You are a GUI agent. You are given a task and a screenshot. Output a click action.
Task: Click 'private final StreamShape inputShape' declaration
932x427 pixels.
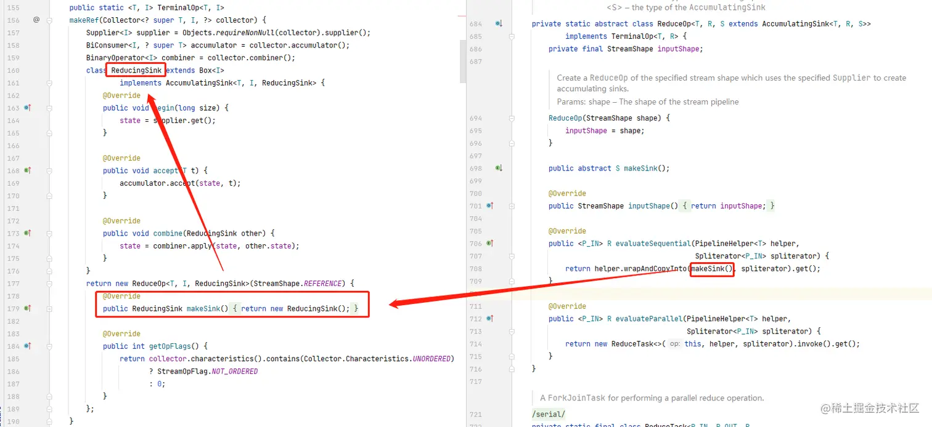pyautogui.click(x=625, y=49)
